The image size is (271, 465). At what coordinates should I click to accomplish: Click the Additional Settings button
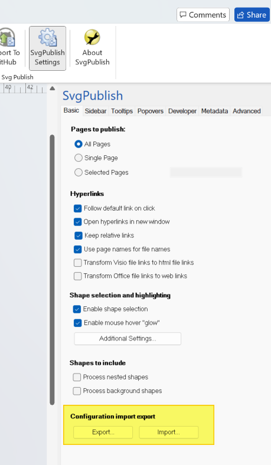coord(128,339)
